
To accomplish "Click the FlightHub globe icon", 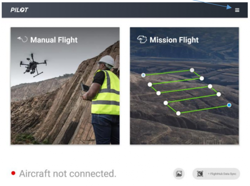I will click(x=200, y=174).
